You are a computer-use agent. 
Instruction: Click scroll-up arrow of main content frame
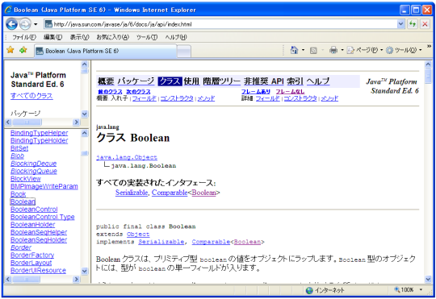pyautogui.click(x=428, y=64)
